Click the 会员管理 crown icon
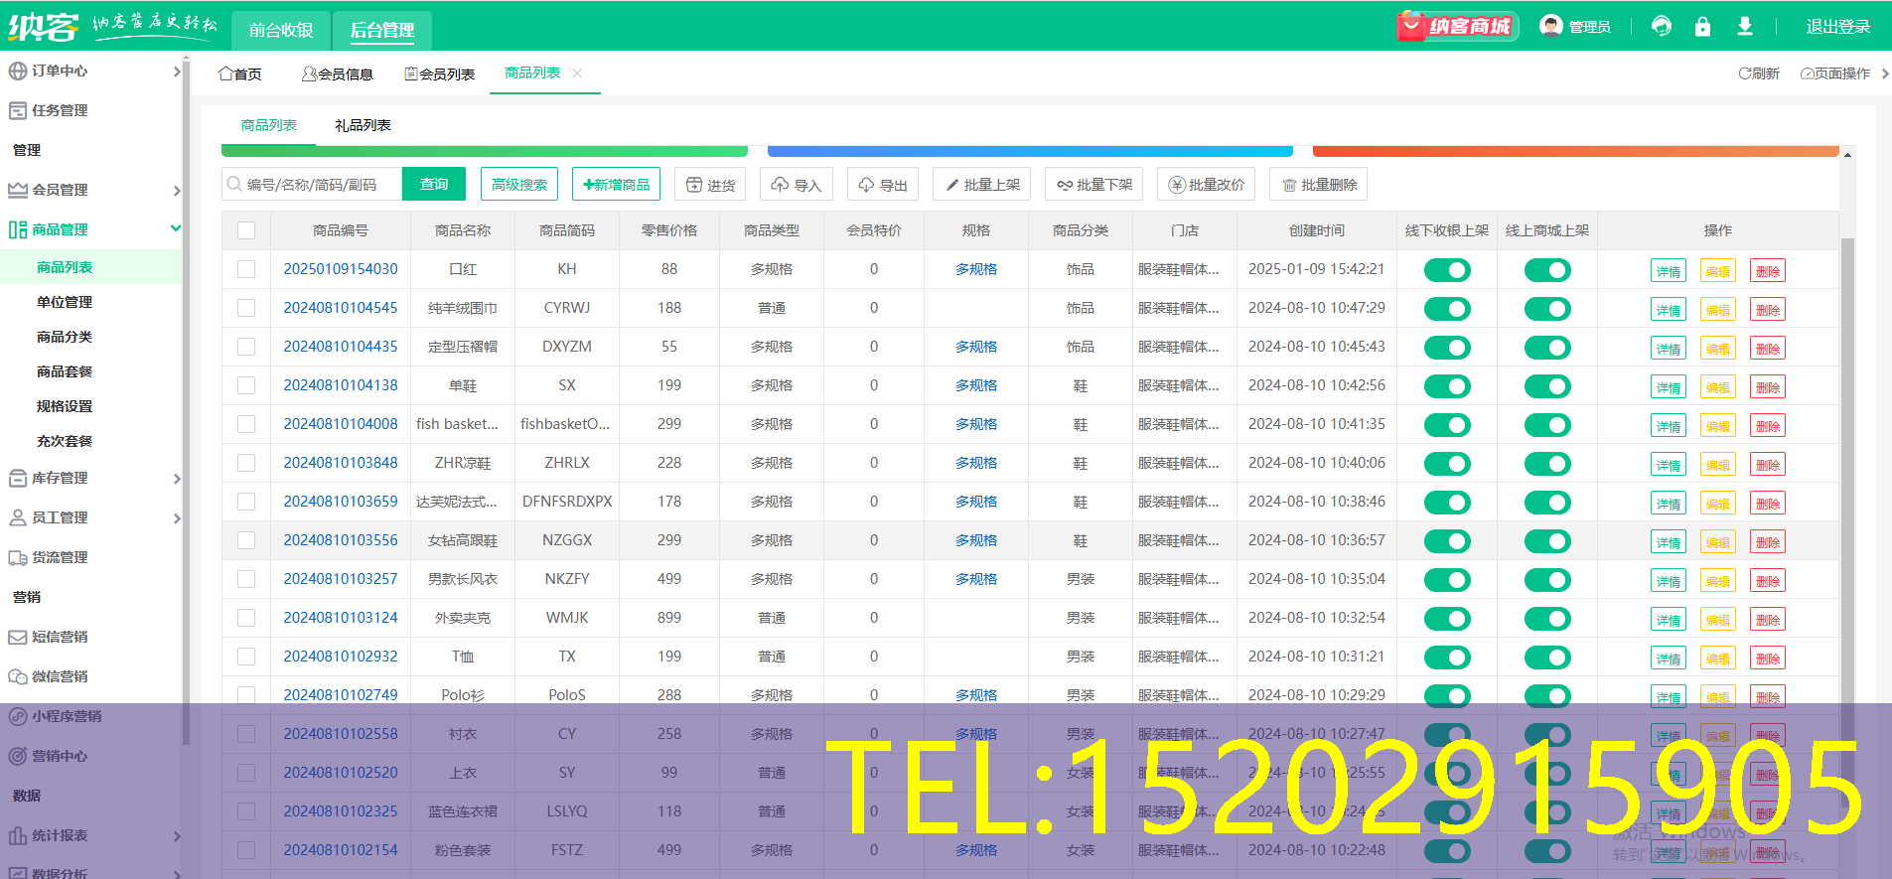1892x879 pixels. [17, 190]
